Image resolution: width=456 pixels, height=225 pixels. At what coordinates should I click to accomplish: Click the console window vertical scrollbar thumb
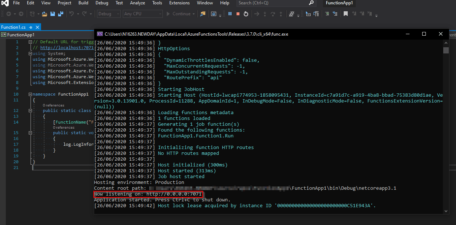coord(446,50)
